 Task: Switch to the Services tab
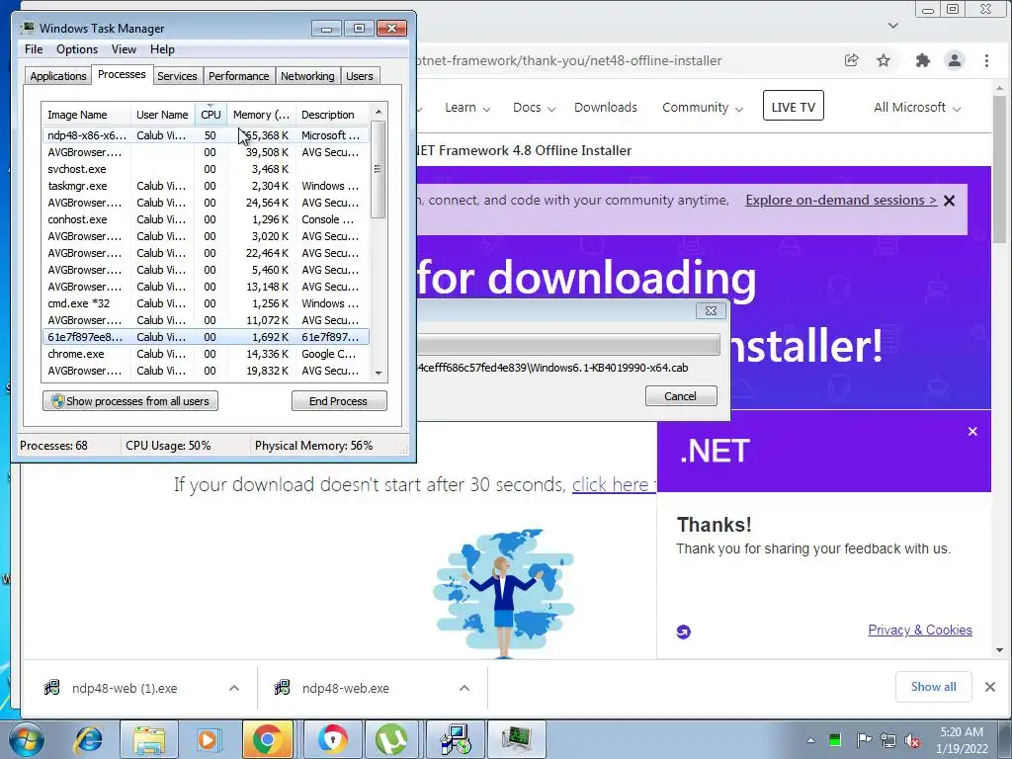point(177,76)
